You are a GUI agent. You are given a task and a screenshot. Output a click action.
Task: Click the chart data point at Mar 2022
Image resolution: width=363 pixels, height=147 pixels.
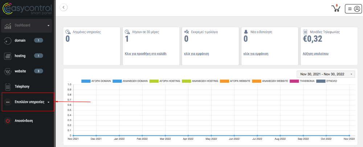(x=165, y=136)
